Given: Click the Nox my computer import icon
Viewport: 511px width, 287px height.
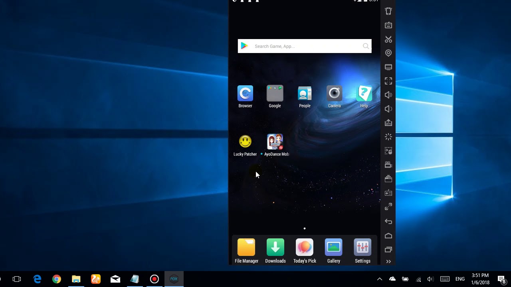Looking at the screenshot, I should tap(388, 67).
